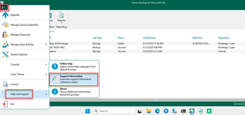Select Manage Users & Roles icon
The width and height of the screenshot is (245, 115).
pos(5,45)
